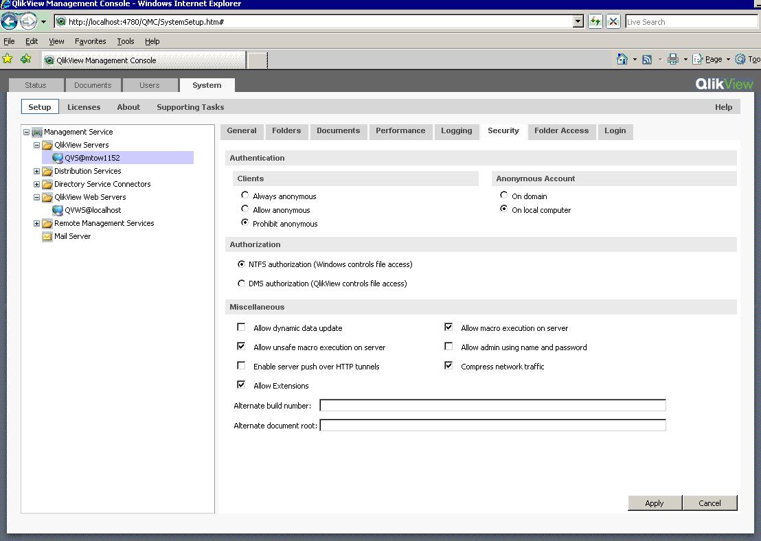Open the Print options dropdown arrow
This screenshot has width=761, height=541.
685,59
